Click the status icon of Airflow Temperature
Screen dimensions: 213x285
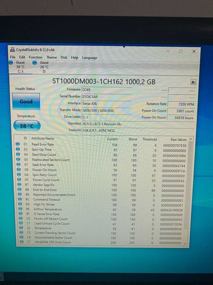pyautogui.click(x=20, y=208)
